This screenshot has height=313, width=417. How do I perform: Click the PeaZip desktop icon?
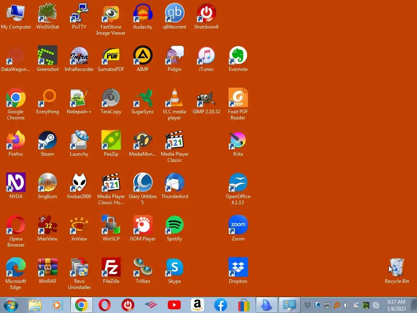[111, 140]
